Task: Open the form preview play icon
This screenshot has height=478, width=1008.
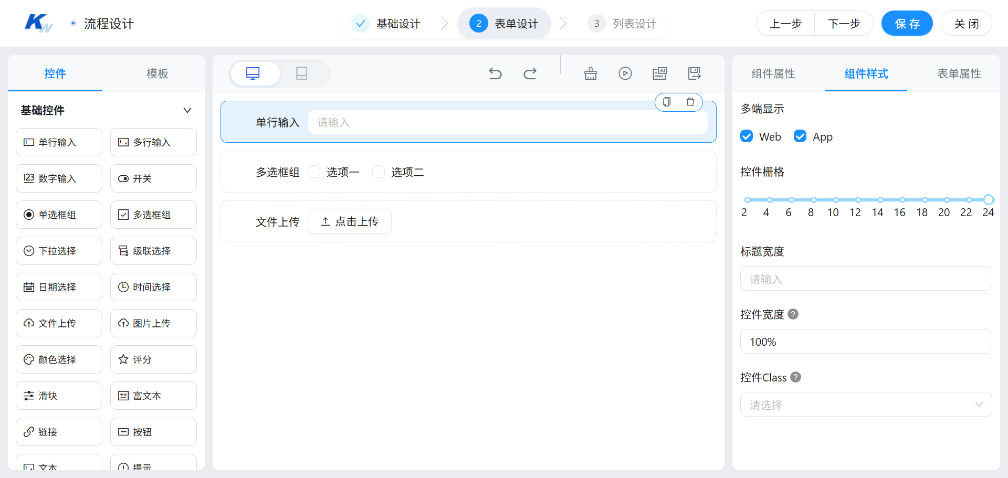Action: pos(625,73)
